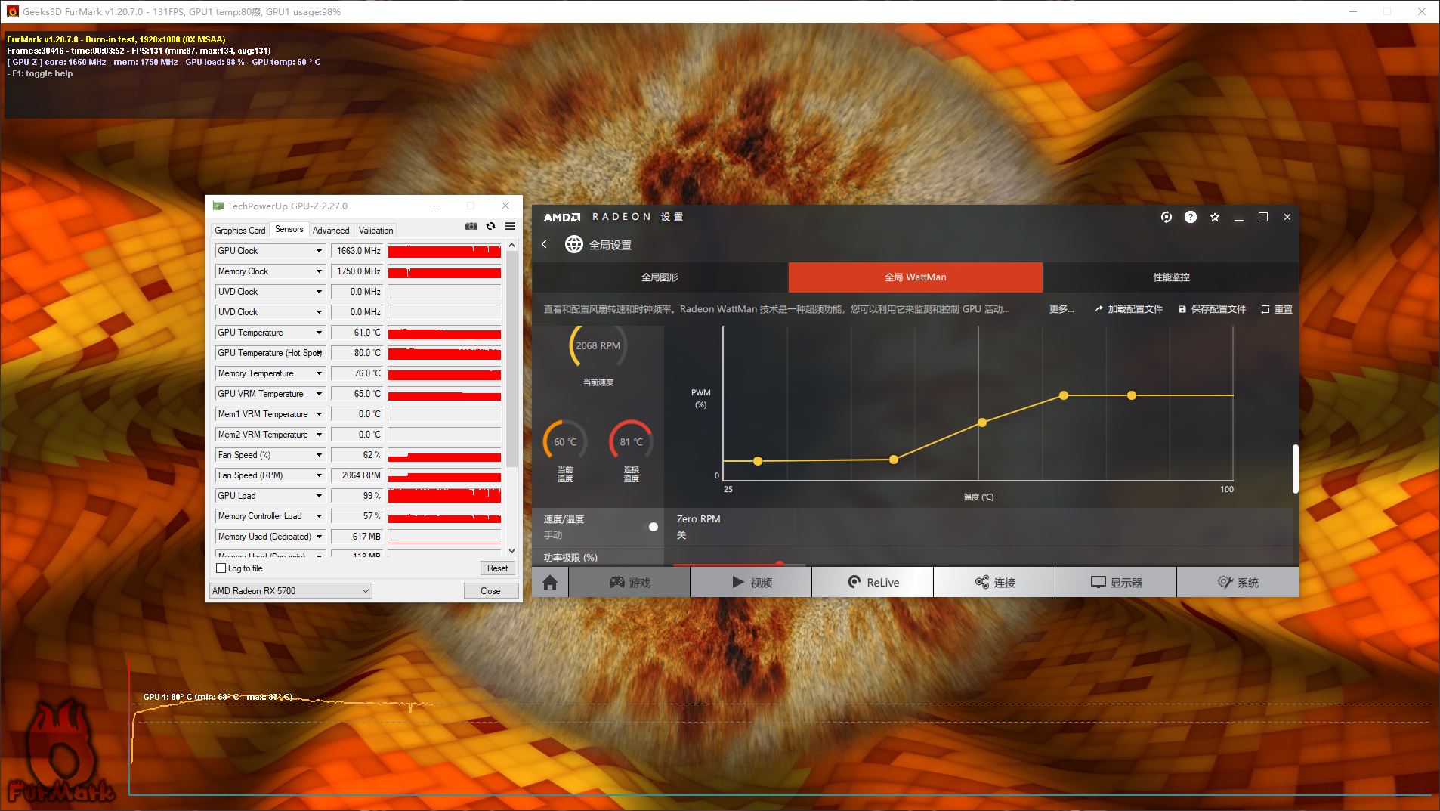Expand the Fan Speed (RPM) dropdown
The image size is (1440, 811).
click(x=319, y=475)
